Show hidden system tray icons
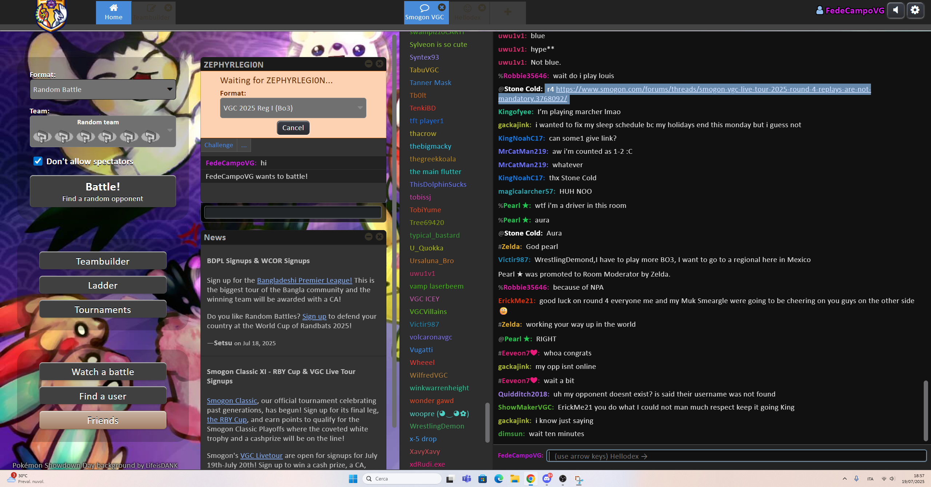The height and width of the screenshot is (487, 931). (x=845, y=479)
